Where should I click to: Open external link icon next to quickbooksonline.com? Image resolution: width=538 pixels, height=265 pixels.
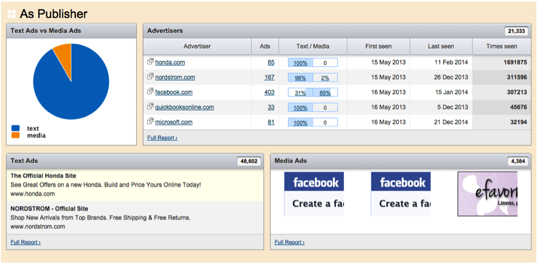pos(150,106)
